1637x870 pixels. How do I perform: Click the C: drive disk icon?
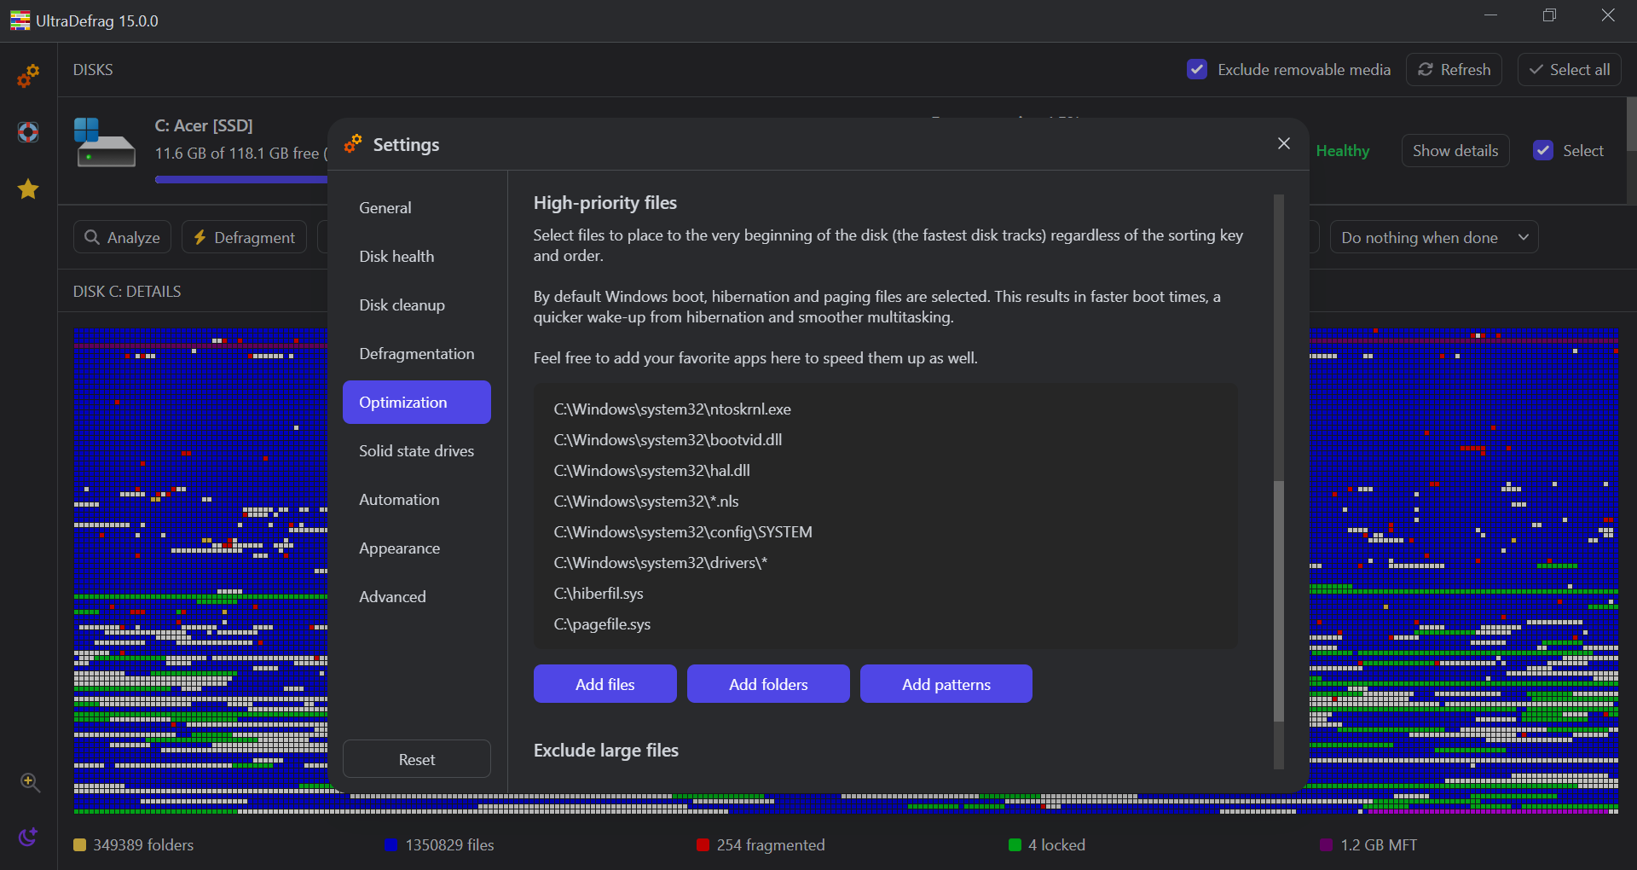pyautogui.click(x=105, y=142)
